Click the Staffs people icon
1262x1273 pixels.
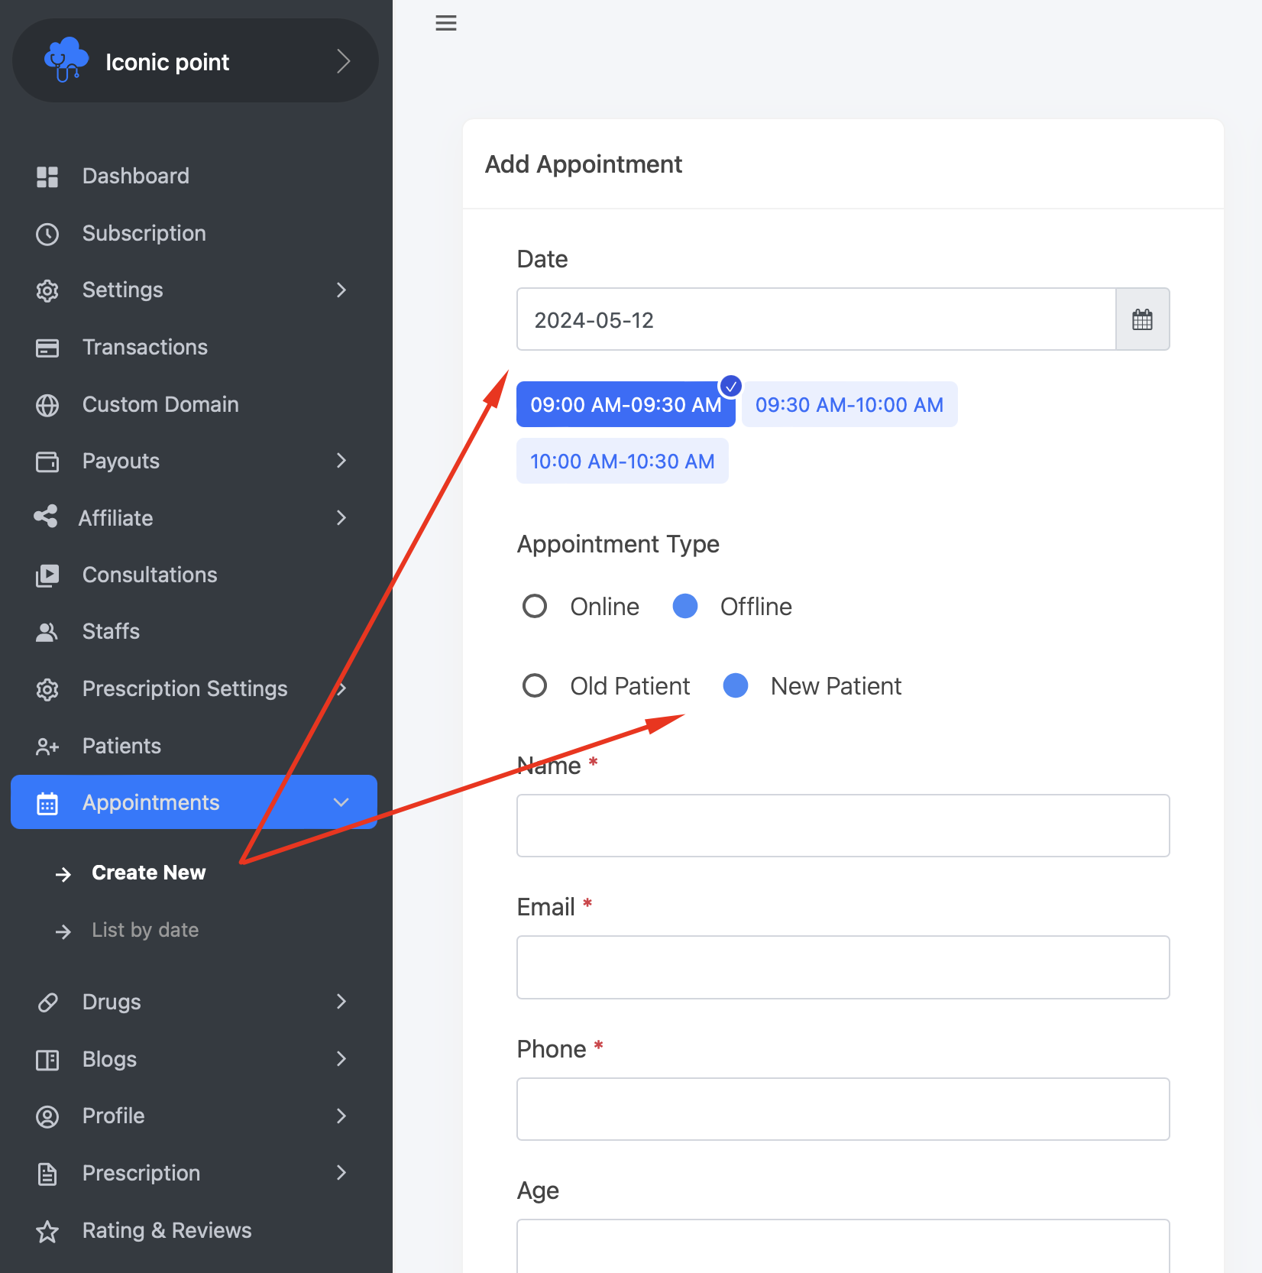click(x=47, y=632)
